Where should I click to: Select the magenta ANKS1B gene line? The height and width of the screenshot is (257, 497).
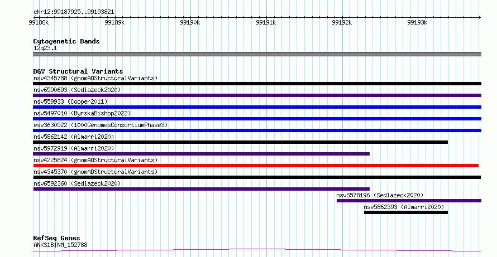coord(257,250)
